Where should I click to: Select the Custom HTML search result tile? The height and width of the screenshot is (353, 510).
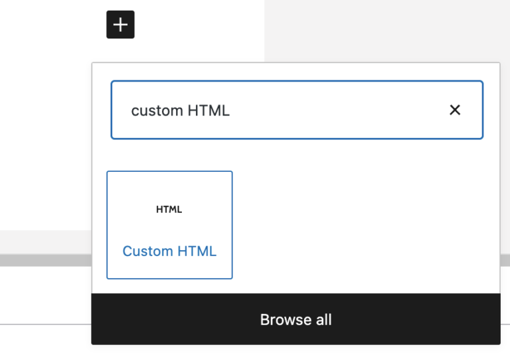click(169, 225)
